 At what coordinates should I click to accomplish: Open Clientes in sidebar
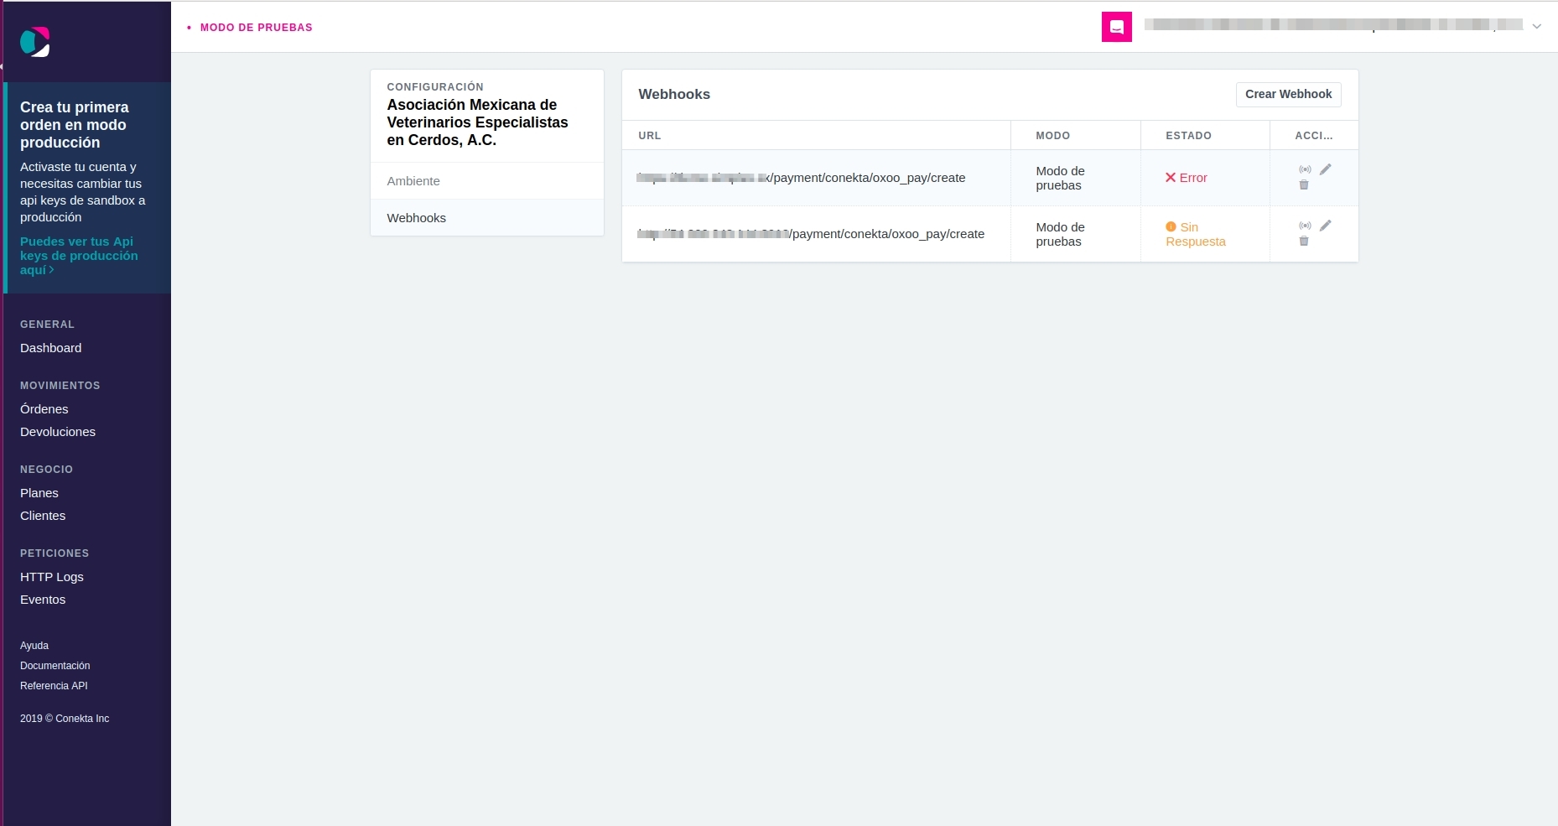(43, 516)
